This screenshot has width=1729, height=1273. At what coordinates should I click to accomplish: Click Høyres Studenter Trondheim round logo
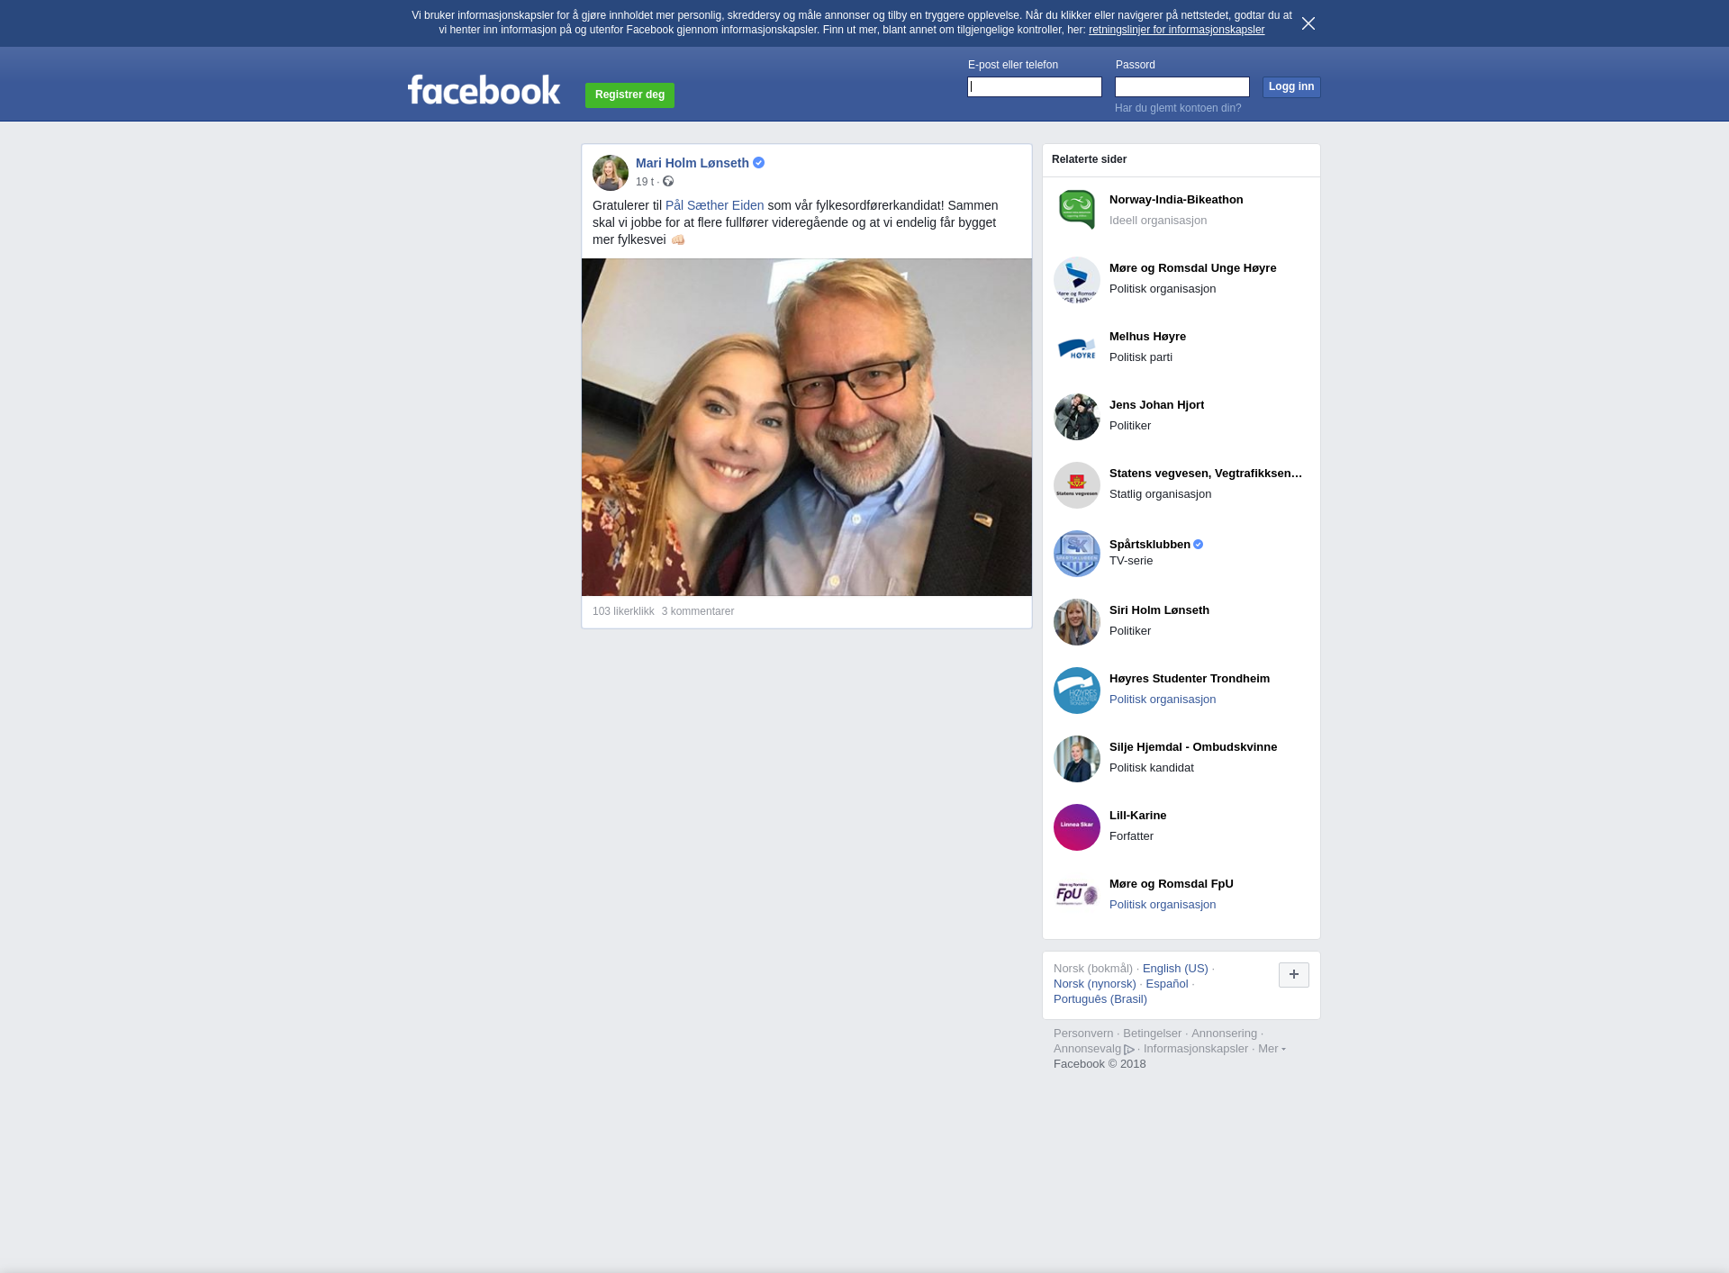(1077, 691)
